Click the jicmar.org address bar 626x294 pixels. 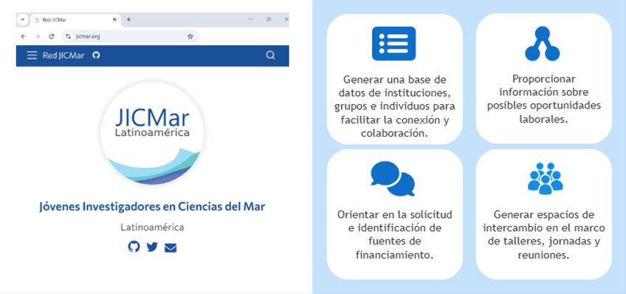[131, 36]
